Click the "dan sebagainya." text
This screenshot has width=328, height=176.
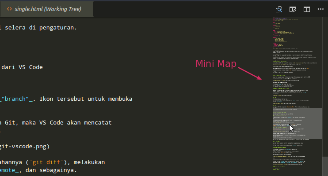click(51, 170)
